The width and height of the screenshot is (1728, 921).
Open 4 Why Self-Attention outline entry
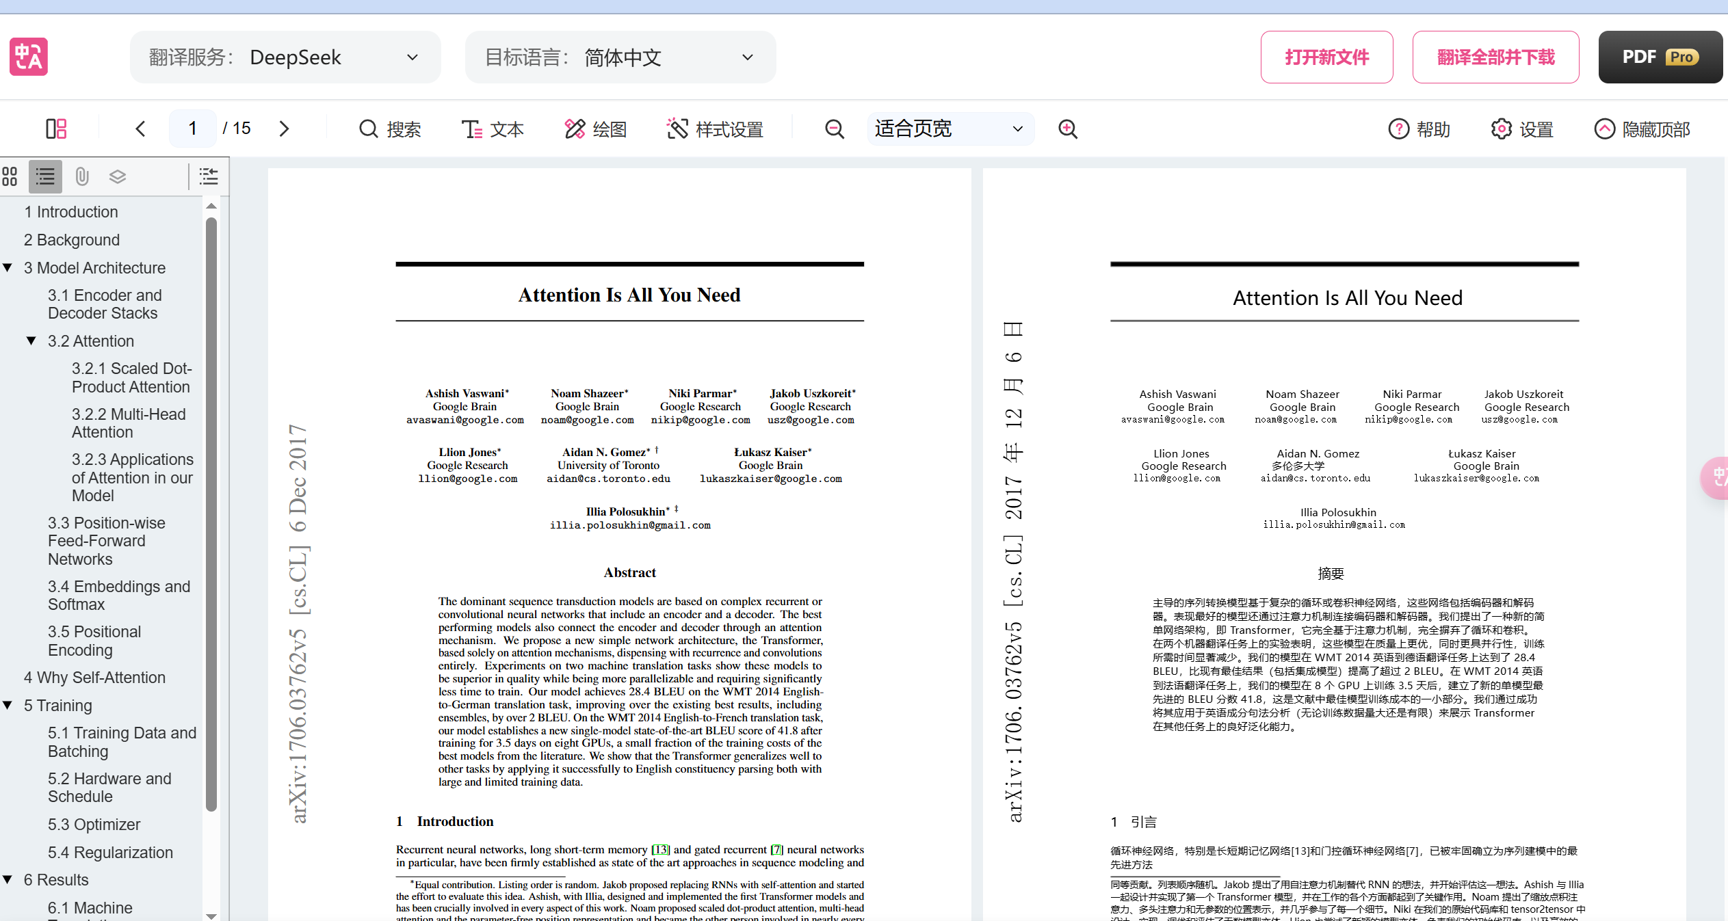[94, 678]
